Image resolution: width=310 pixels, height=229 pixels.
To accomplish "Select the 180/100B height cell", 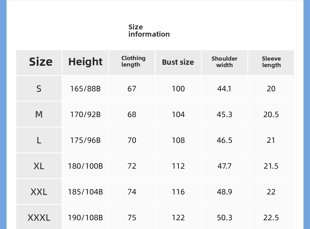I will click(x=85, y=166).
